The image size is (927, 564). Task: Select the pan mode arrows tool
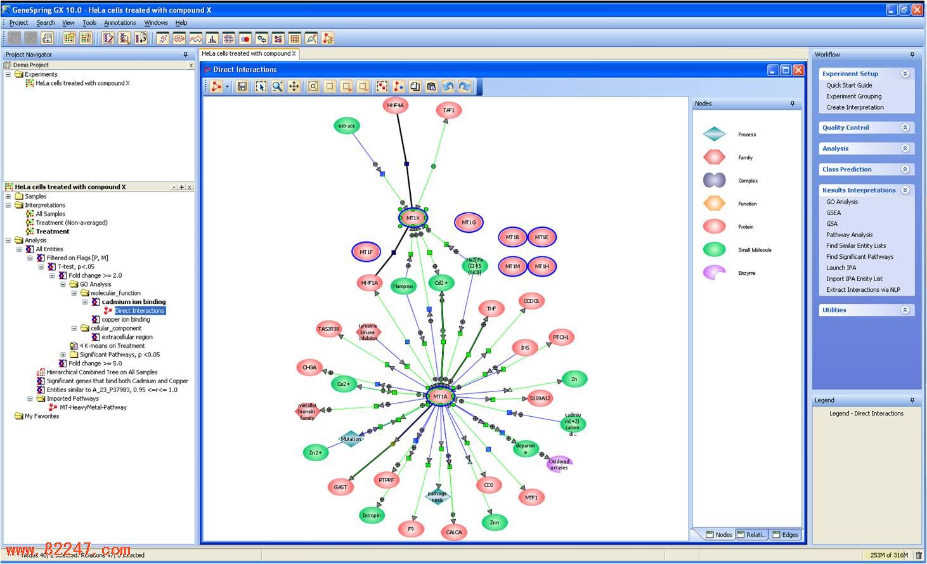pos(294,86)
